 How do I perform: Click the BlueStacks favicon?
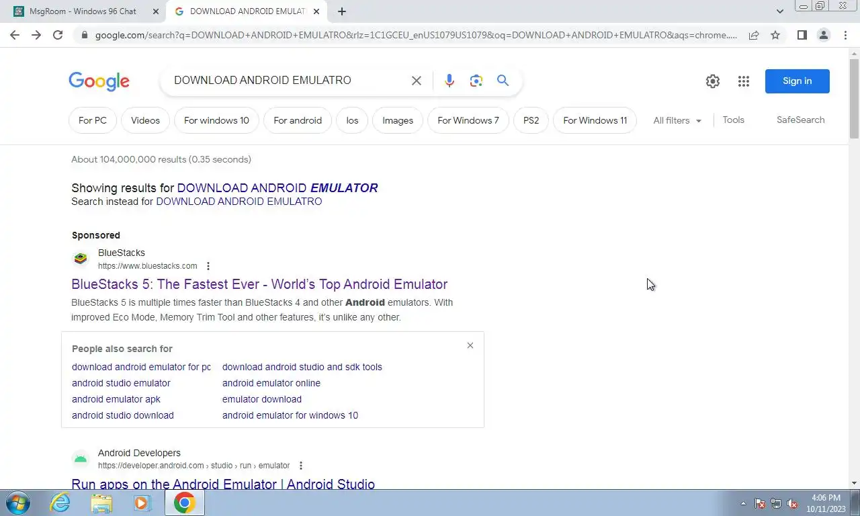81,259
